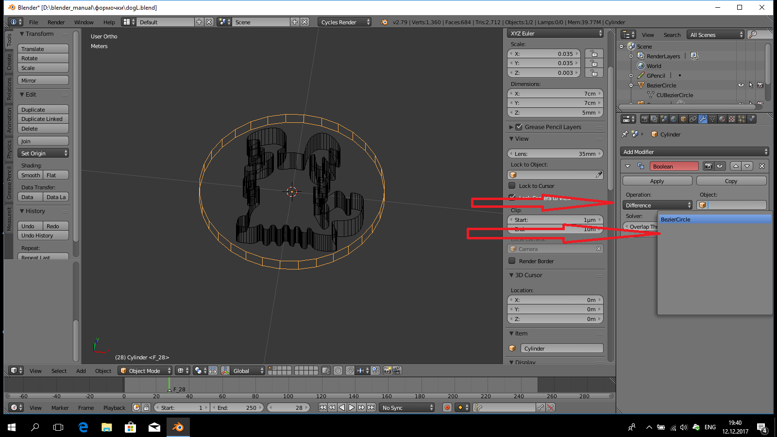Open the Object Mode selector

145,370
